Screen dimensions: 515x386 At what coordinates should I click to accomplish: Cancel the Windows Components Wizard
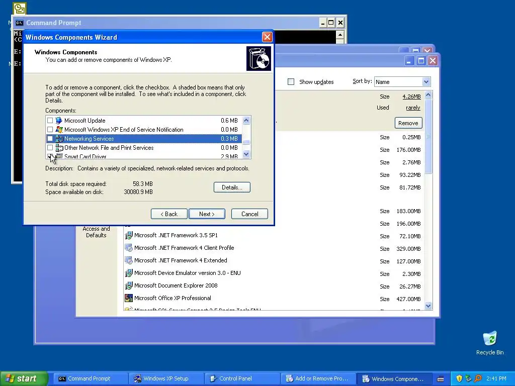[249, 214]
